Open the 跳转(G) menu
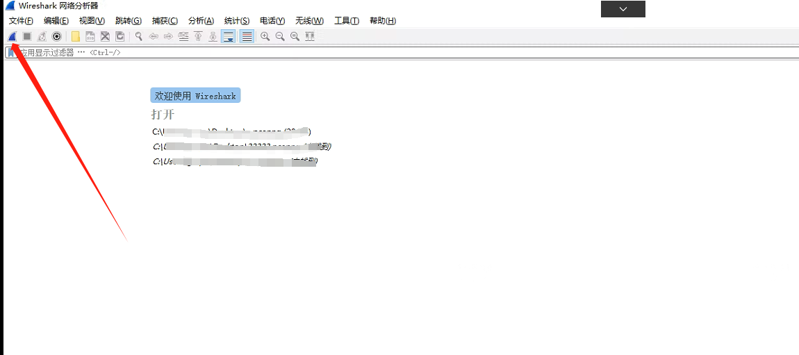 pos(129,21)
